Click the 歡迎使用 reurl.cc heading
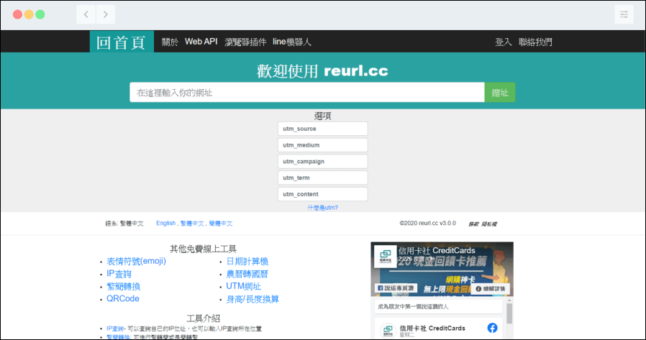 (x=322, y=70)
